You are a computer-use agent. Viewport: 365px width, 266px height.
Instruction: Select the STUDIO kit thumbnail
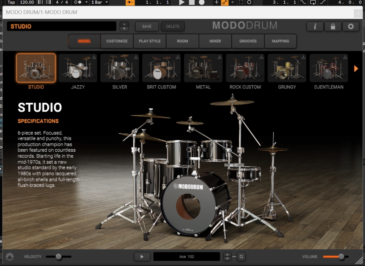(x=36, y=68)
